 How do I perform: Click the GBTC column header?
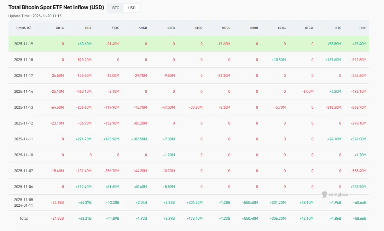(60, 28)
